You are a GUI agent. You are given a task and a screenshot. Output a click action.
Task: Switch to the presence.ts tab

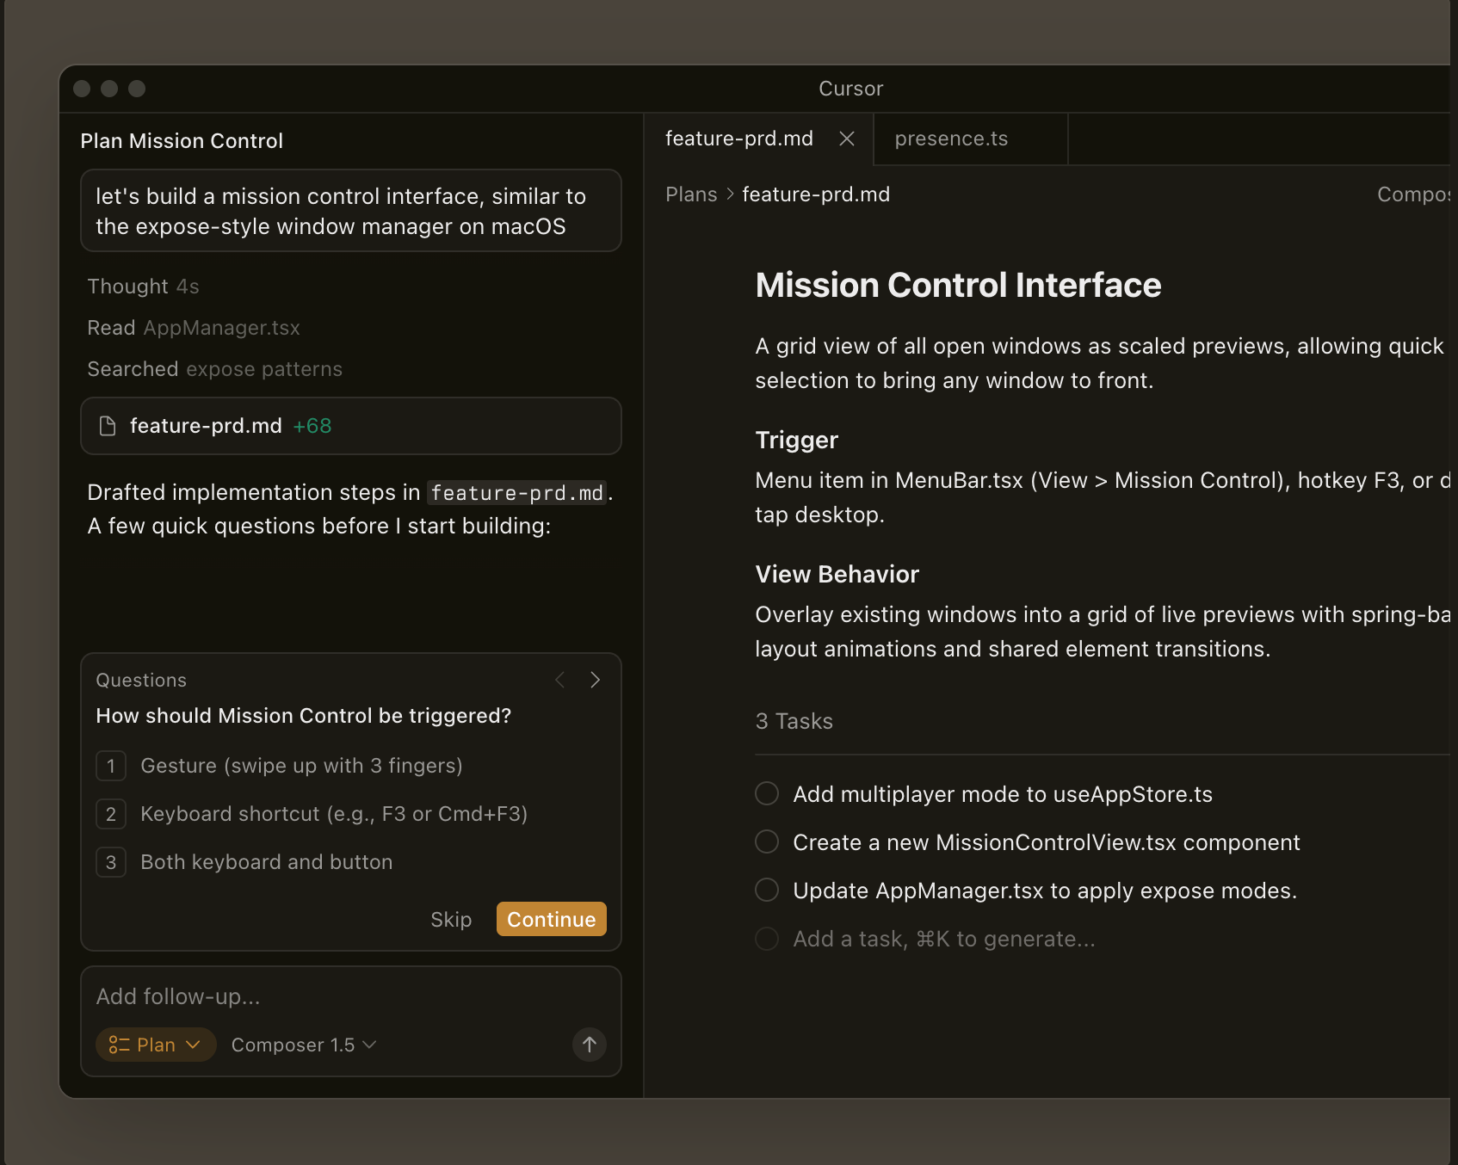[x=951, y=139]
